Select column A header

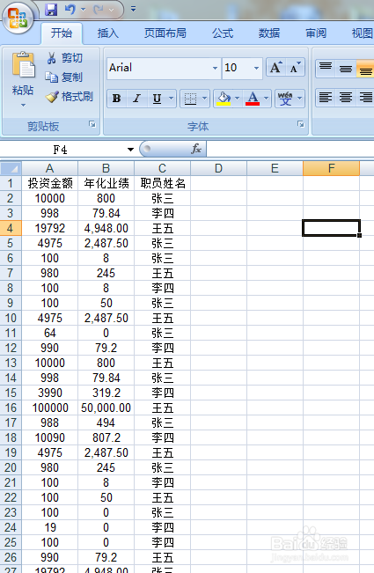tap(49, 168)
